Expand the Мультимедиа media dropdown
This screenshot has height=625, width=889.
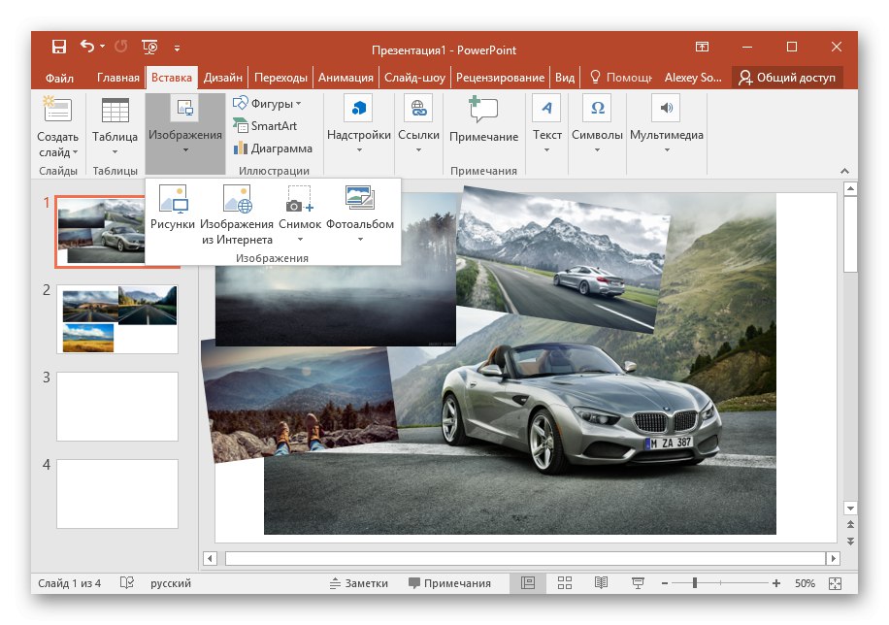point(666,137)
